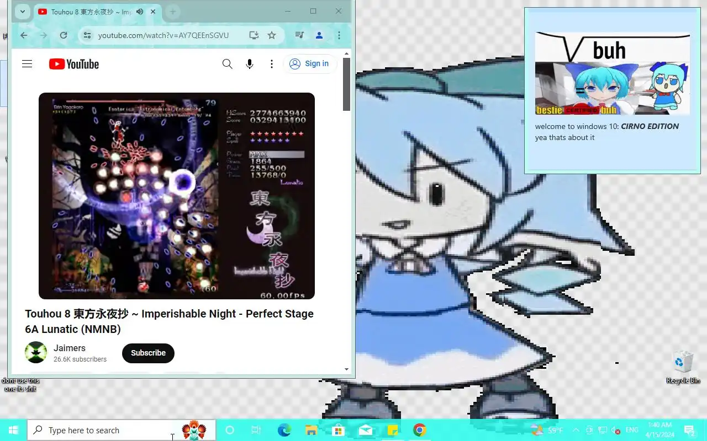Click the scrollbar up arrow
The image size is (707, 441).
click(347, 53)
